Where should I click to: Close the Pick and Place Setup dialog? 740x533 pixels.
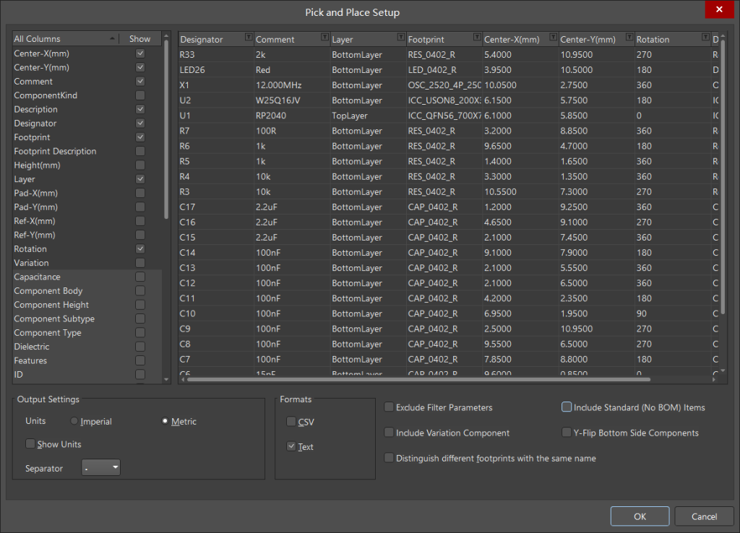[x=719, y=9]
